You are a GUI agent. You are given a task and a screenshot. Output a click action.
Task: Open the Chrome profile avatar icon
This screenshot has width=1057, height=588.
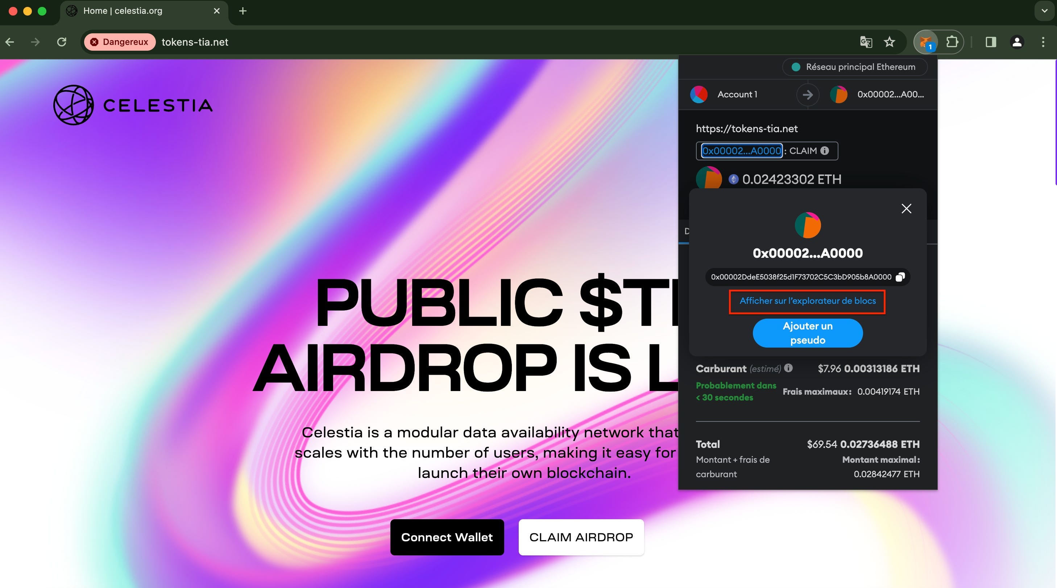(x=1017, y=42)
